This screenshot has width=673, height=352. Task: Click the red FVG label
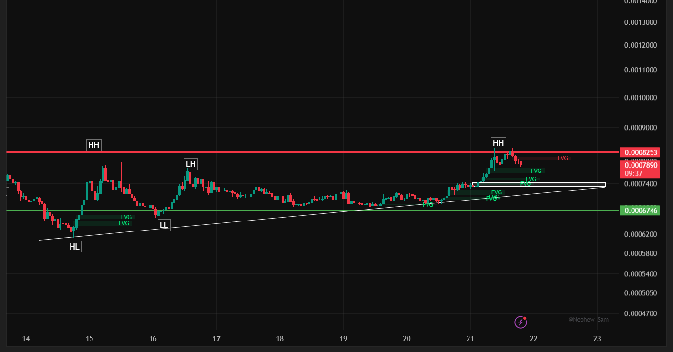(563, 158)
